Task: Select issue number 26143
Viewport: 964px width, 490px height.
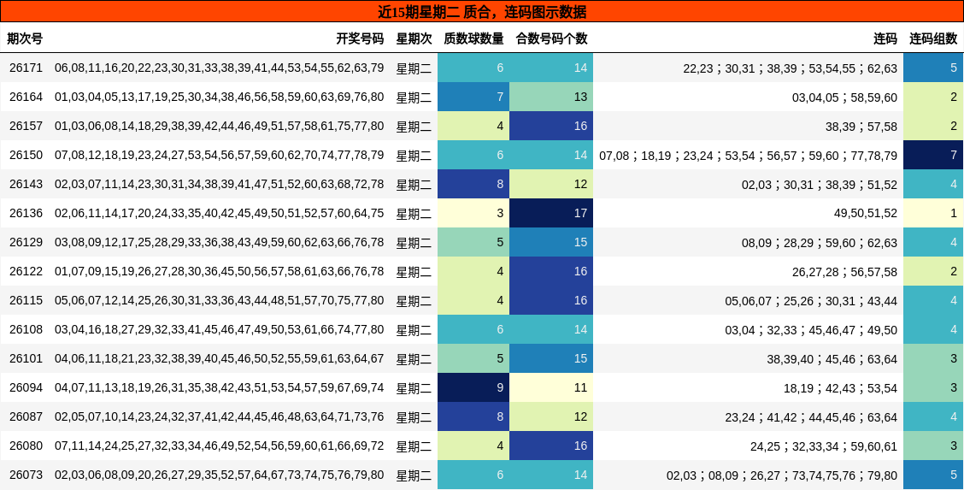Action: pyautogui.click(x=26, y=185)
